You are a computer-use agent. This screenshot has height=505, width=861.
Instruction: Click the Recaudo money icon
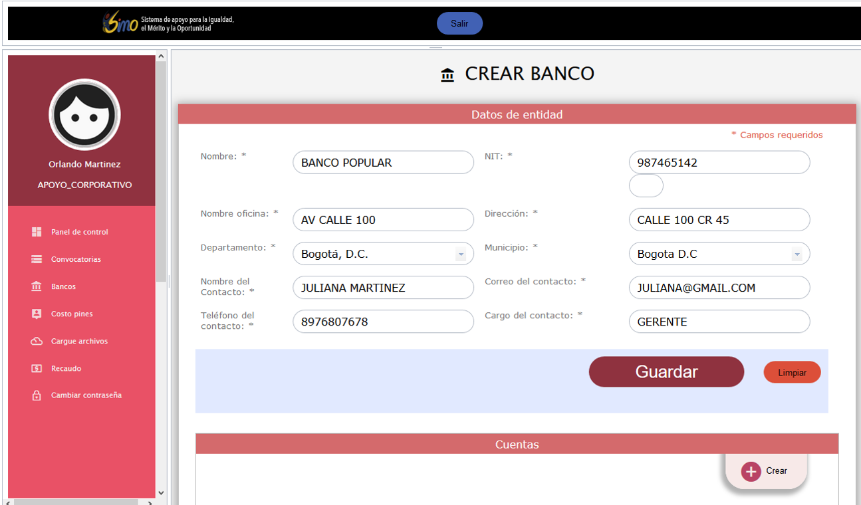(x=37, y=368)
